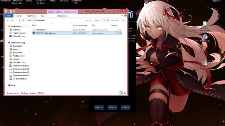Open Недавние места in the navigation pane

(x=19, y=33)
